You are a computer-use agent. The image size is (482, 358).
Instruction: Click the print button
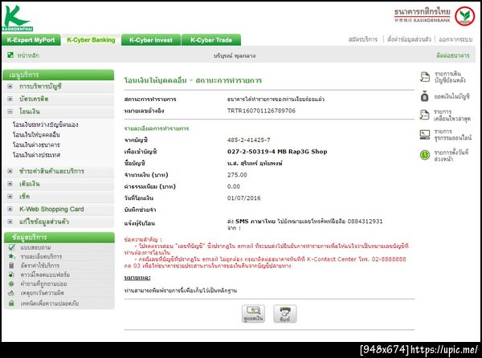click(285, 314)
